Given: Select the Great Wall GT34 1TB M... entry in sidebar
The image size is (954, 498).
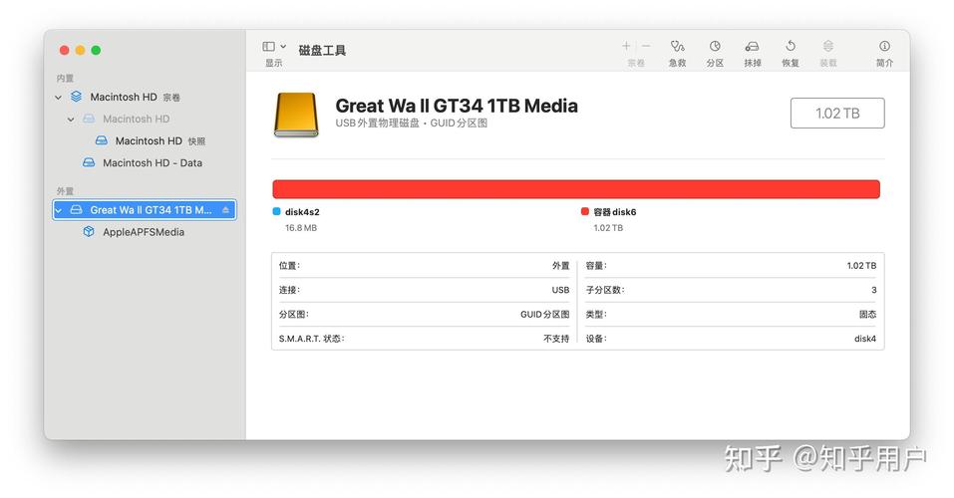Looking at the screenshot, I should [145, 210].
